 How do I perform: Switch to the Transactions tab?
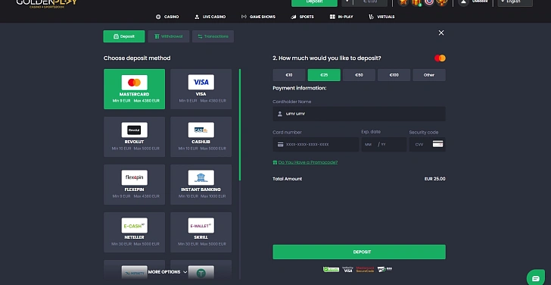click(x=213, y=36)
